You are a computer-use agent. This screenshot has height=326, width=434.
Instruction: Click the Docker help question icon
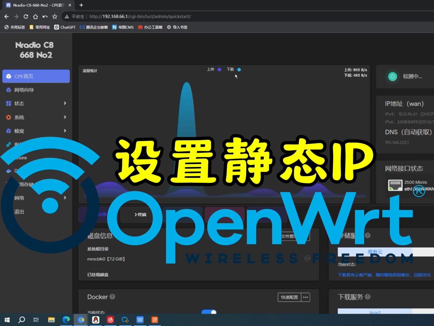click(112, 297)
